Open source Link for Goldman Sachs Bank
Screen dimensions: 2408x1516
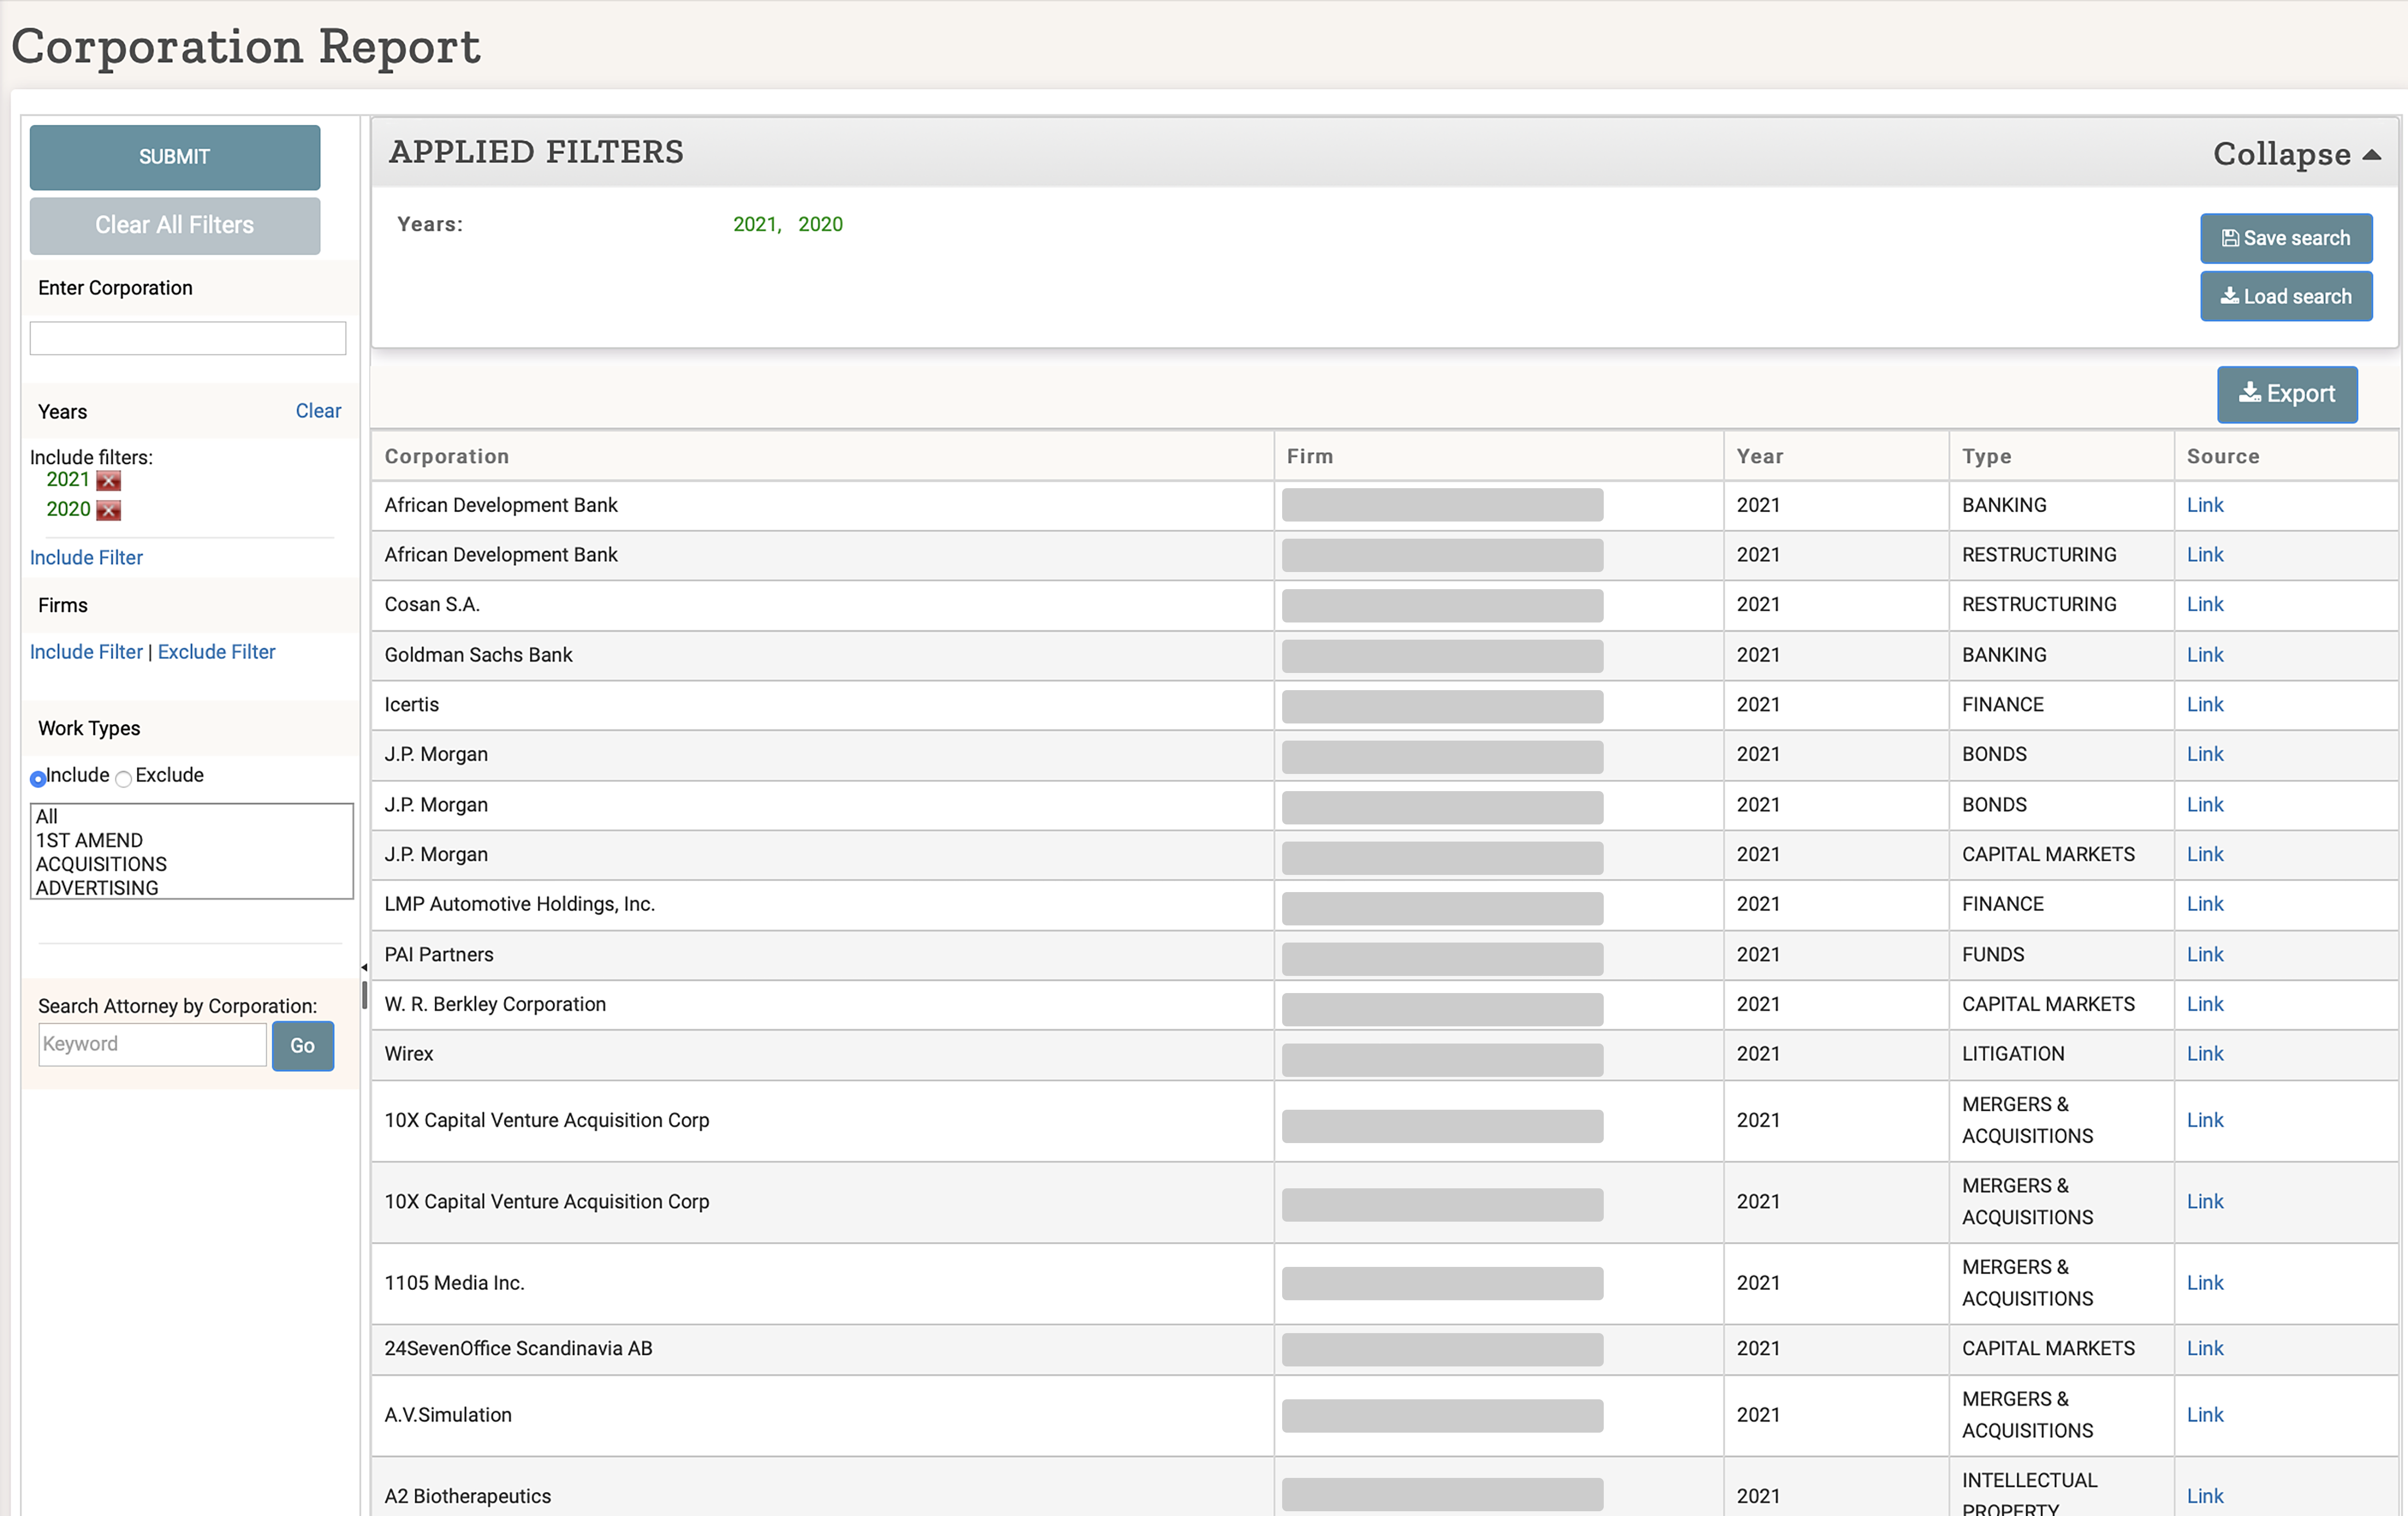click(2205, 654)
